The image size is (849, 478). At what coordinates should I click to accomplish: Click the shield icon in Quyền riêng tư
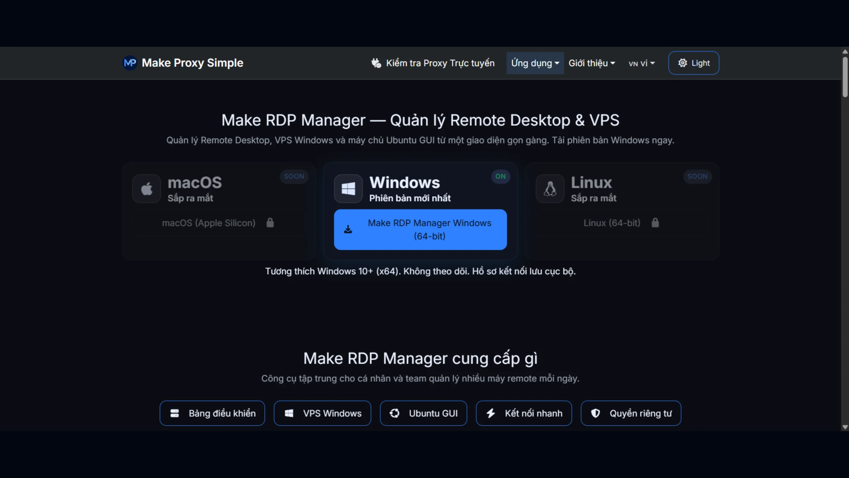point(595,413)
